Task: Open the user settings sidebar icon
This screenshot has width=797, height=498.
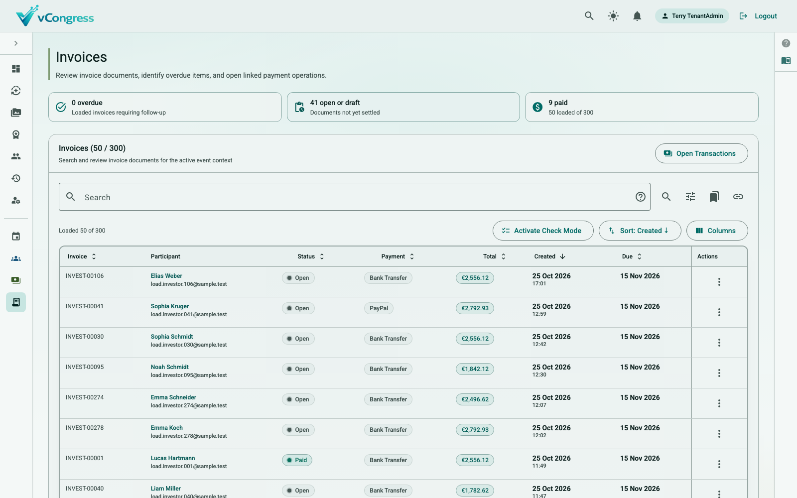Action: [x=16, y=200]
